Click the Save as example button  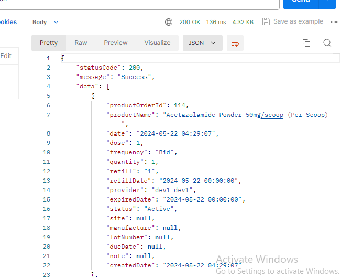[293, 21]
